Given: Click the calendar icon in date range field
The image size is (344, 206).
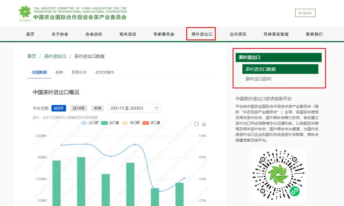Looking at the screenshot, I should point(156,108).
